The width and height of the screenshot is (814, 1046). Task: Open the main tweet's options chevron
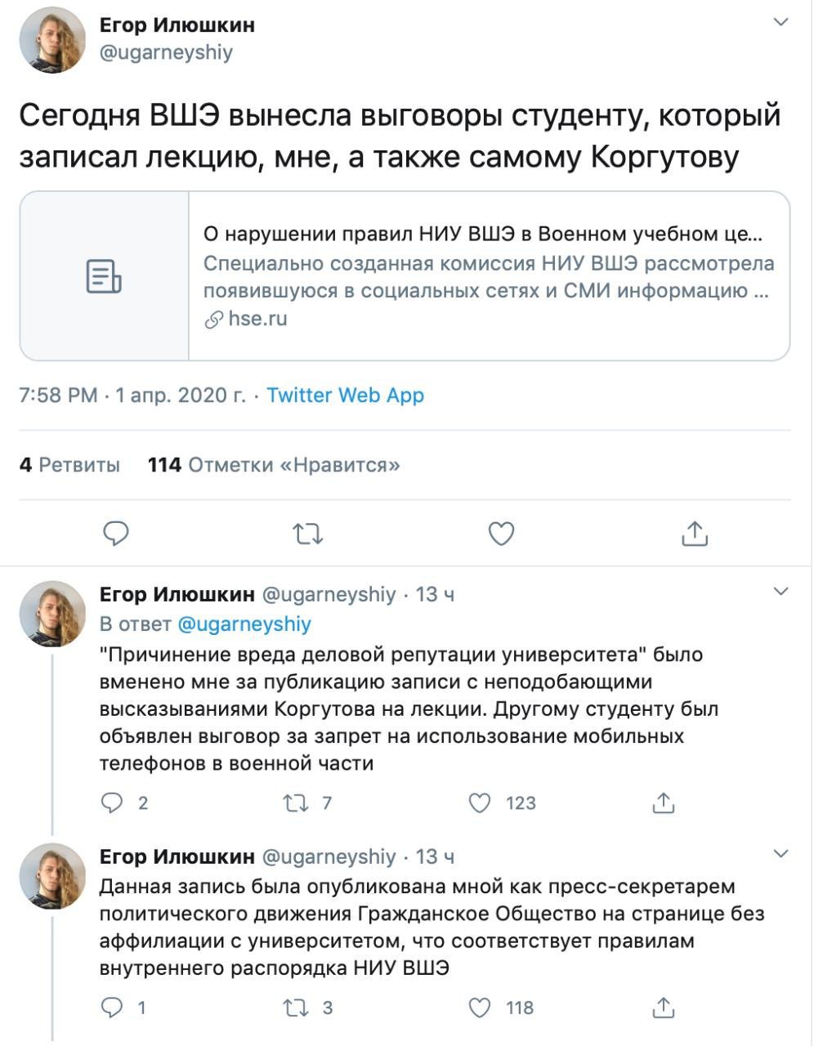click(781, 22)
